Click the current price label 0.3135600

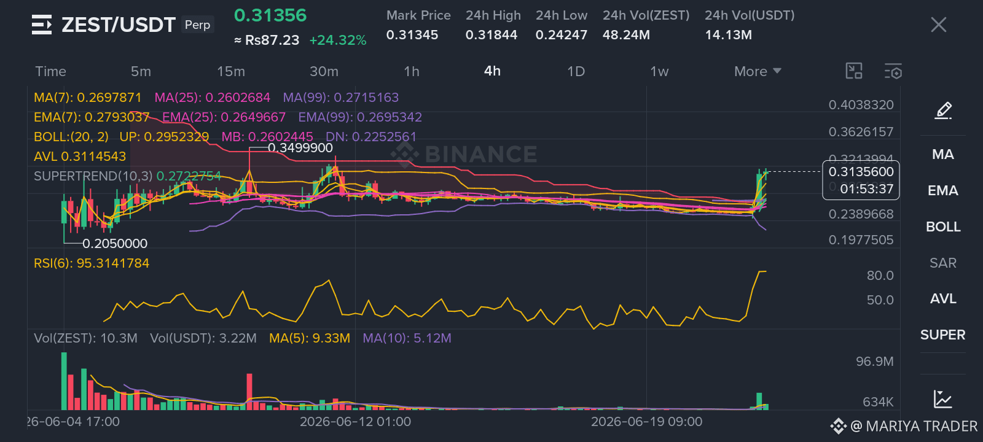tap(861, 172)
